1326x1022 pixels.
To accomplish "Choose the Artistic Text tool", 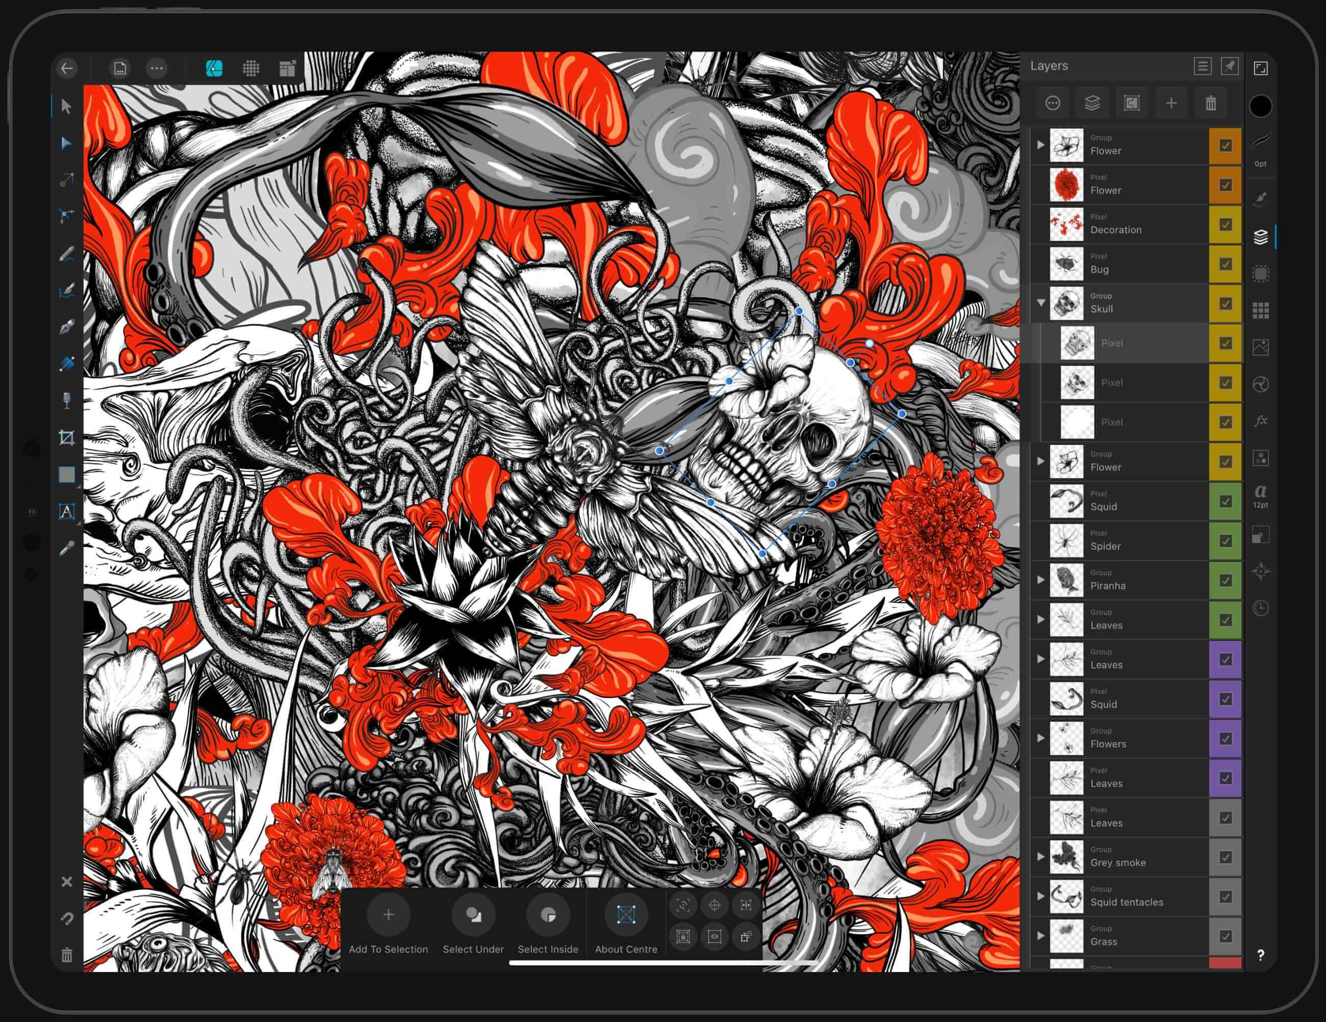I will 66,511.
